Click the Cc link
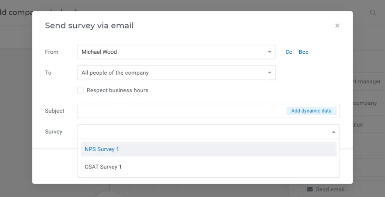The height and width of the screenshot is (197, 385). tap(289, 52)
